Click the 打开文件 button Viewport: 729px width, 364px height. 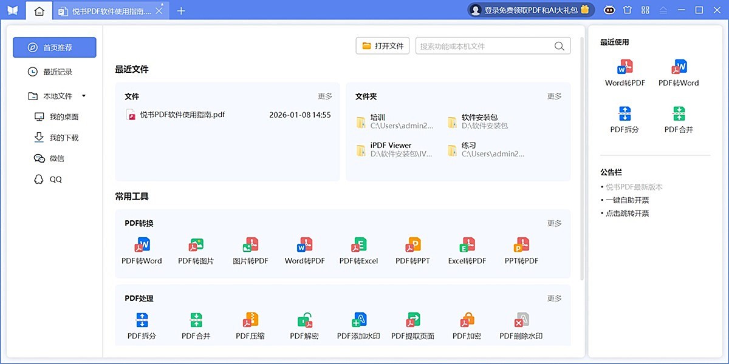382,45
